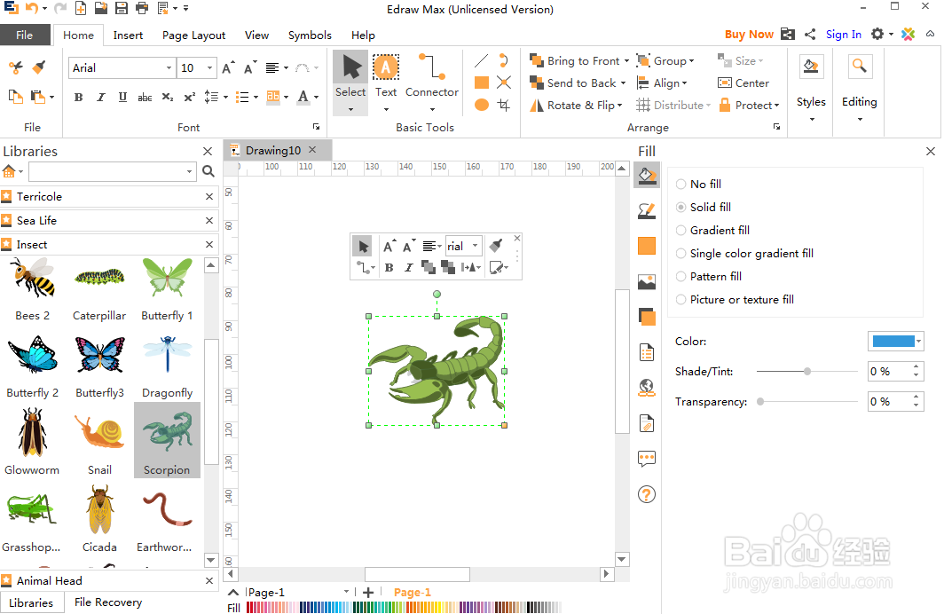Open the picture panel in the sidebar
Image resolution: width=944 pixels, height=614 pixels.
[x=647, y=282]
